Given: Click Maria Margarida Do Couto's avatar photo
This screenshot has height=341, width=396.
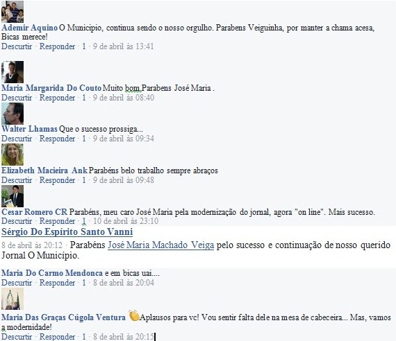Looking at the screenshot, I should coord(13,72).
